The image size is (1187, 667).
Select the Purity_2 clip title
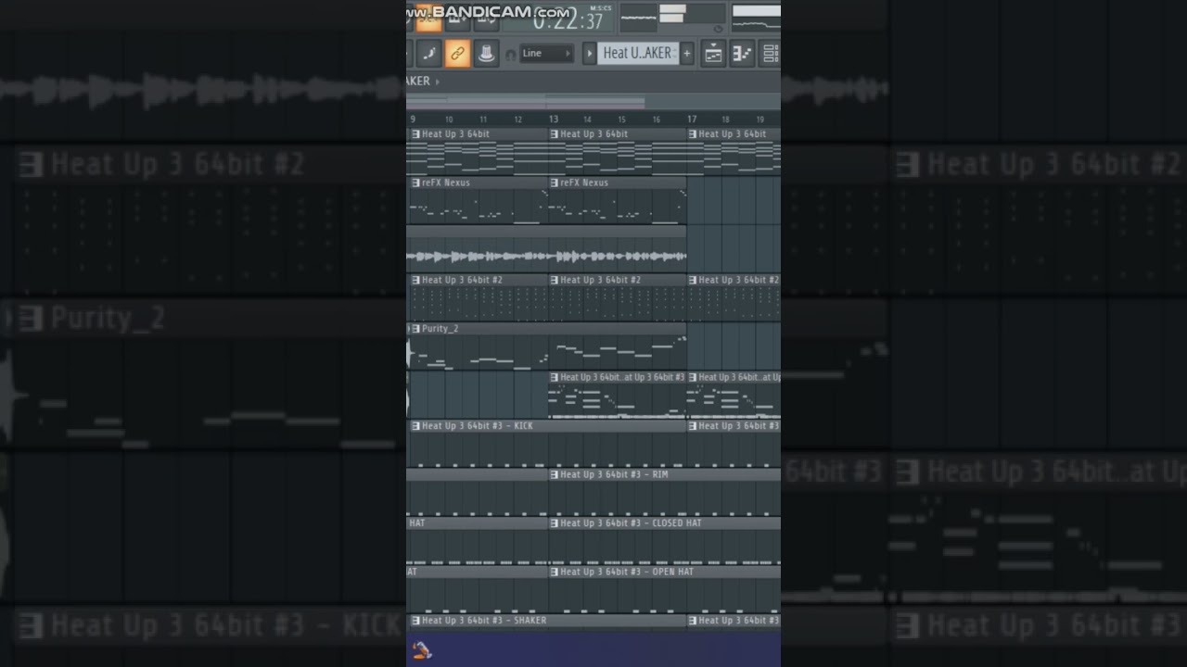point(440,329)
